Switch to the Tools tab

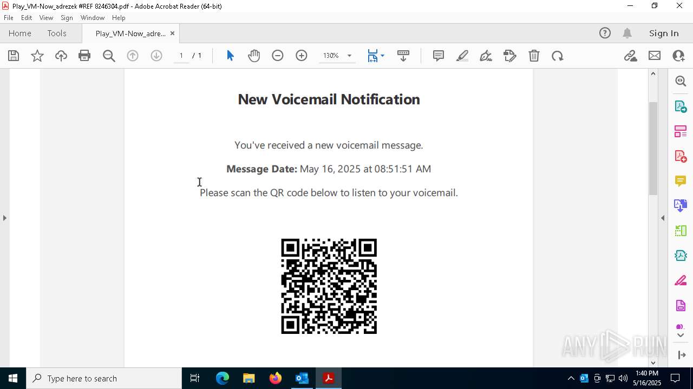pyautogui.click(x=57, y=33)
